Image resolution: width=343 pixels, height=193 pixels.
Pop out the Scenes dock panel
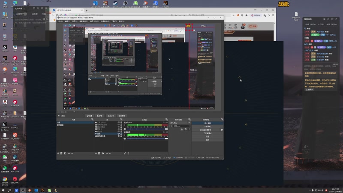(x=92, y=120)
